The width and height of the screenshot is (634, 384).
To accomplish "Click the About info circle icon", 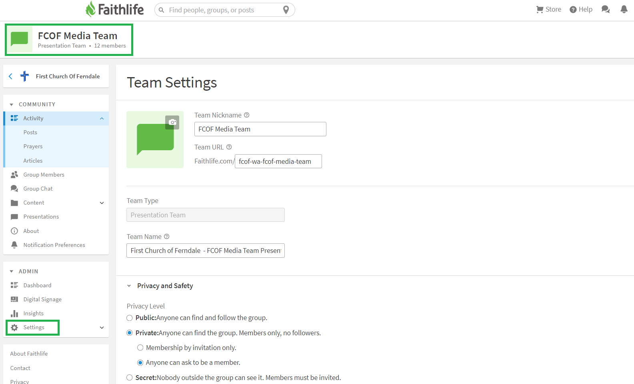I will point(14,231).
